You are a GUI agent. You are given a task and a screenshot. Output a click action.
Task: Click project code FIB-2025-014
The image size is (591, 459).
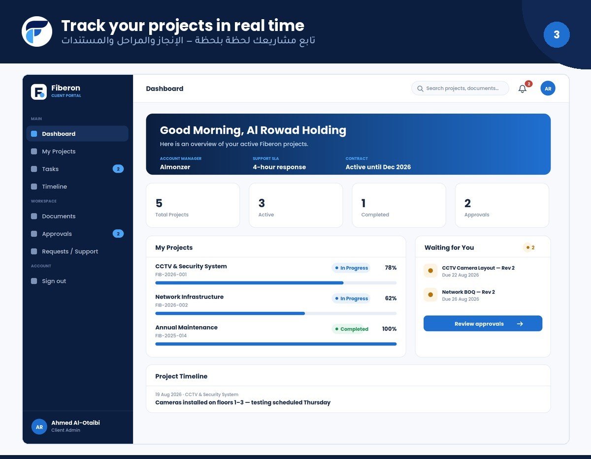pyautogui.click(x=171, y=336)
